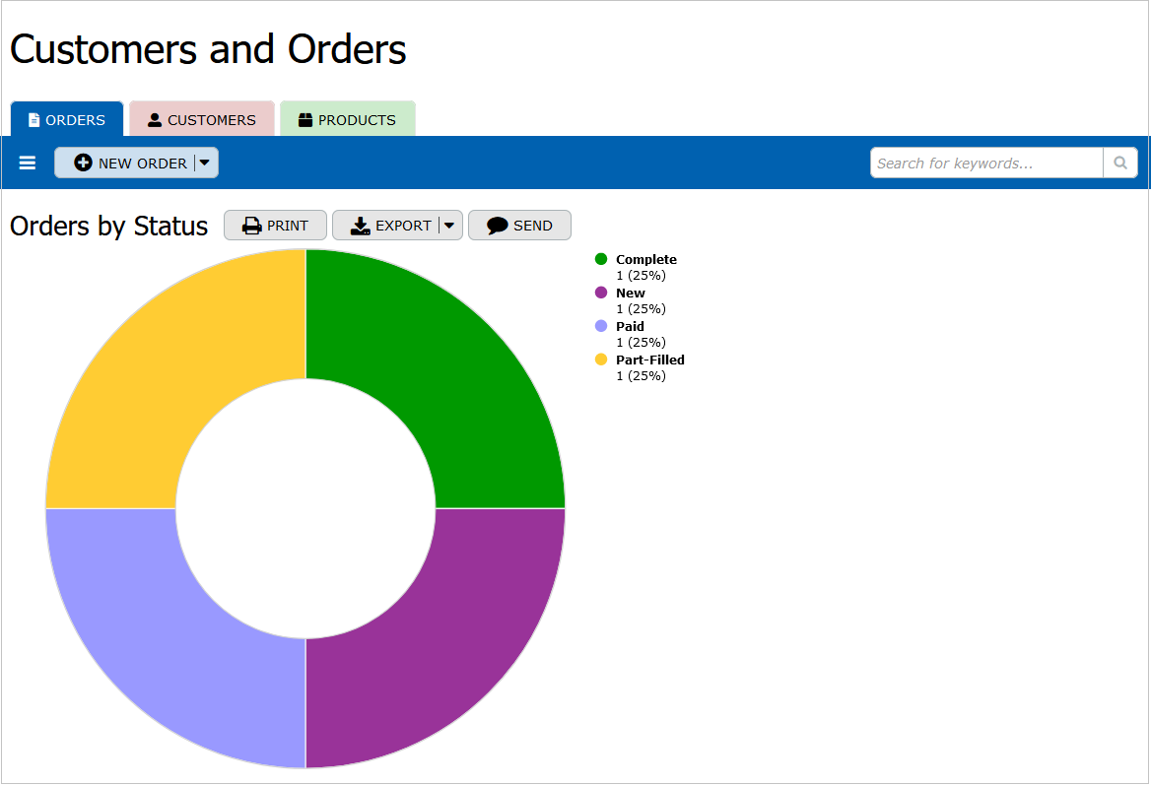Viewport: 1151px width, 786px height.
Task: Switch to the Products tab
Action: point(348,120)
